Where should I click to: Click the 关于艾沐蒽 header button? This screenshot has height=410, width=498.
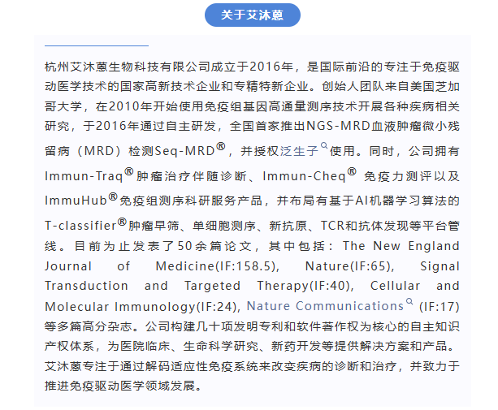(253, 15)
